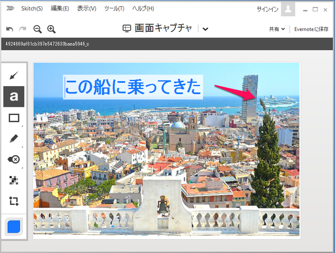335x253 pixels.
Task: Zoom out the canvas
Action: point(37,29)
